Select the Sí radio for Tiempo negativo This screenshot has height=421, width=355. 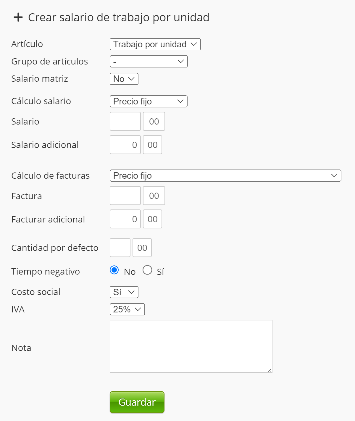(147, 270)
